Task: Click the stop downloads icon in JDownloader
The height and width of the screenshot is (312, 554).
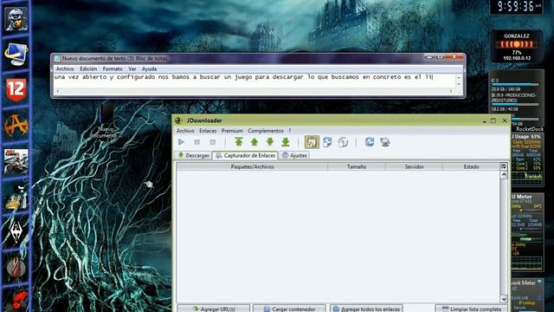Action: pyautogui.click(x=212, y=142)
